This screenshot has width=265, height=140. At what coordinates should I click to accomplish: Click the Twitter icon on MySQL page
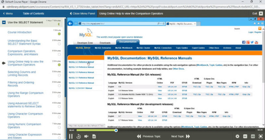click(252, 42)
